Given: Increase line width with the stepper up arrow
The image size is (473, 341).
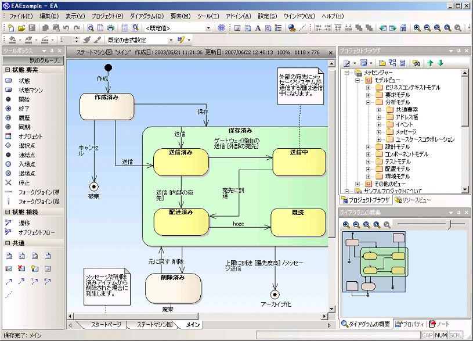Looking at the screenshot, I should (x=77, y=38).
